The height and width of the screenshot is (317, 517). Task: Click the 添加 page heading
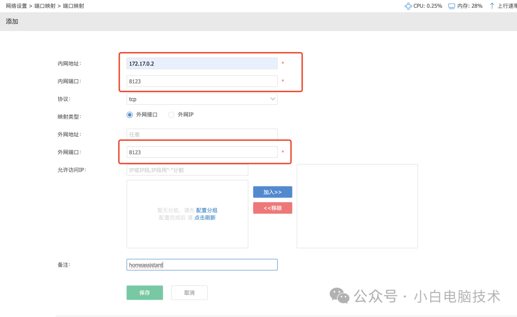(x=12, y=22)
